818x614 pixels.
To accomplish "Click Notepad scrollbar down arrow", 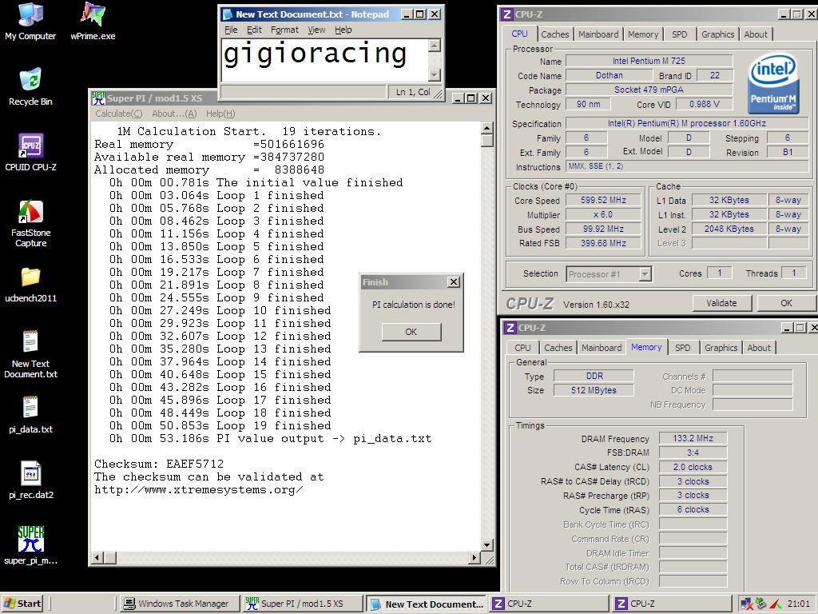I will tap(435, 75).
